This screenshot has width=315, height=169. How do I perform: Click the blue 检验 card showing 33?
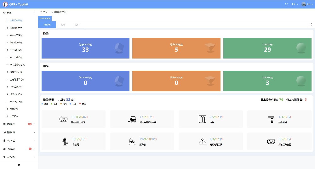click(85, 48)
